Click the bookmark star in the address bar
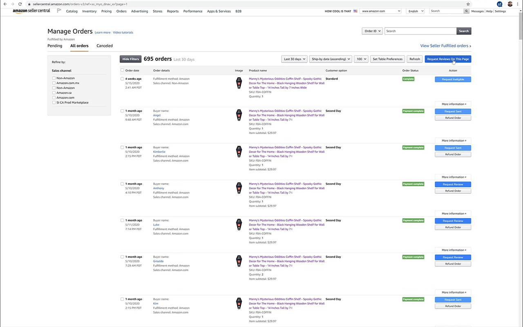Image resolution: width=523 pixels, height=327 pixels. coord(468,4)
